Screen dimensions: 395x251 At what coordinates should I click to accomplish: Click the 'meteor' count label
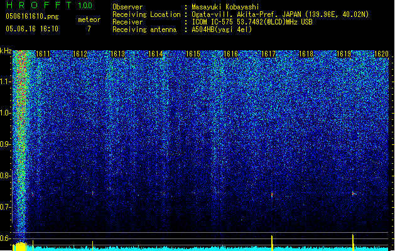tap(89, 19)
